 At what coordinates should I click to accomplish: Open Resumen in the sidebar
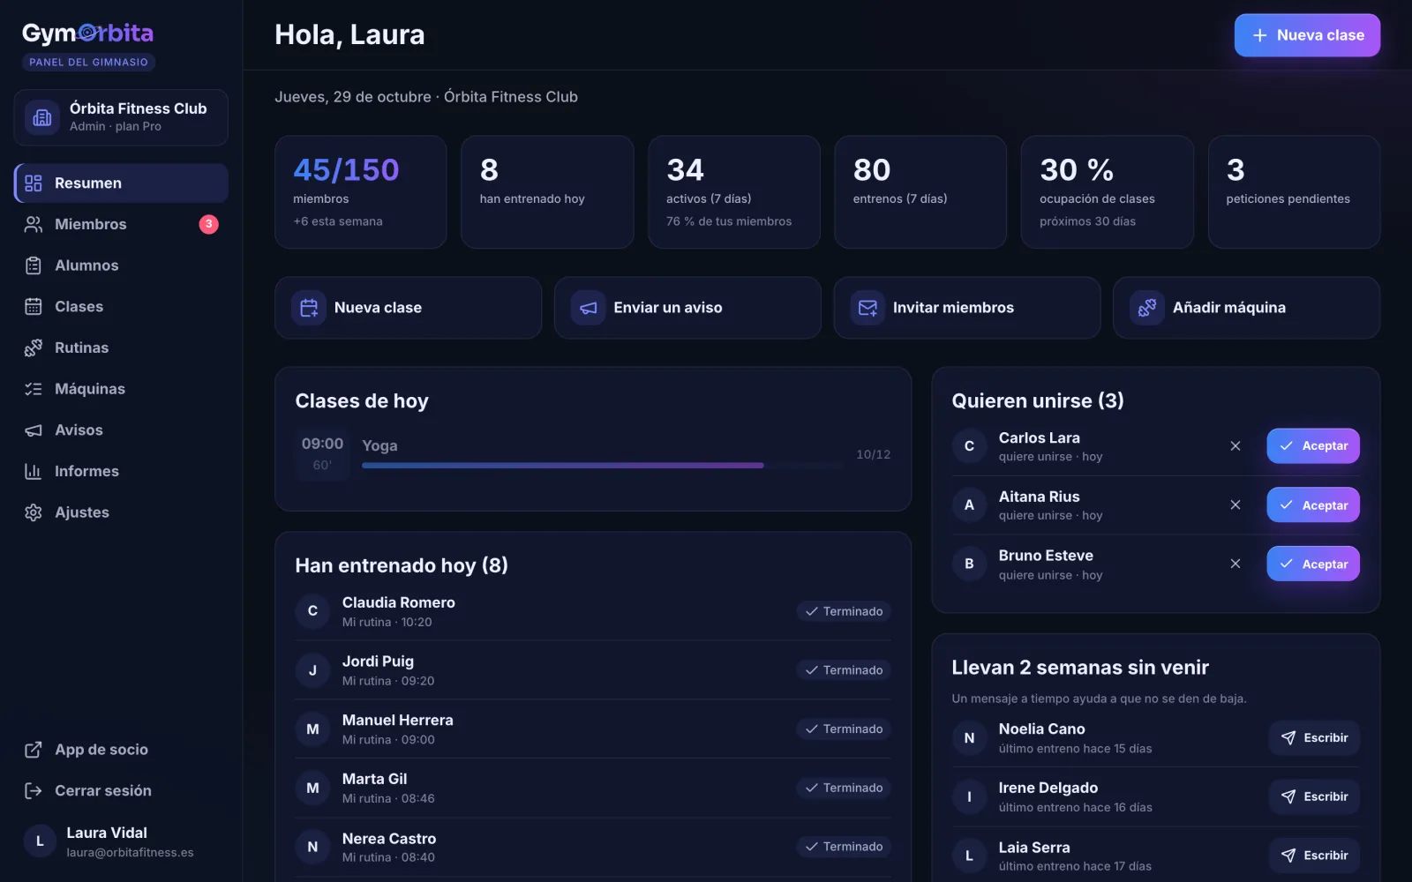[121, 183]
